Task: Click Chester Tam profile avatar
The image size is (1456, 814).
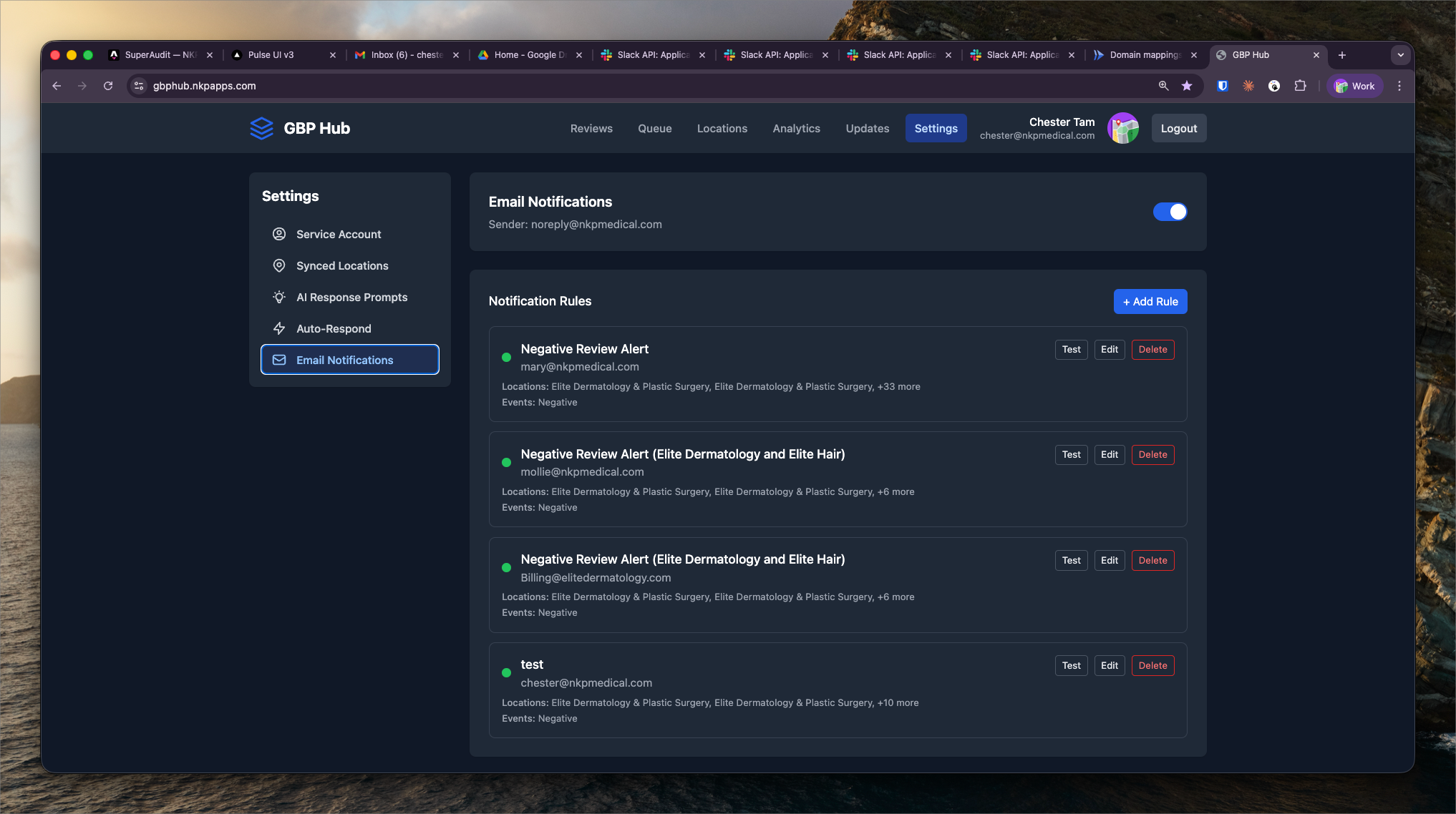Action: point(1122,129)
